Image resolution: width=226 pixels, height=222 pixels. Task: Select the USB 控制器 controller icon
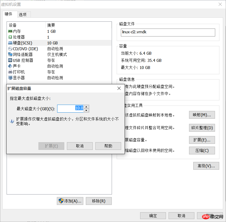[x=10, y=60]
